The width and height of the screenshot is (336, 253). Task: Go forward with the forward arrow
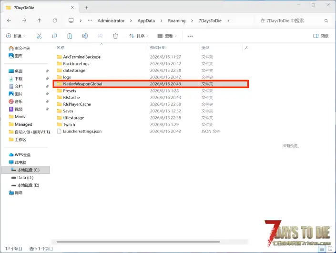tap(24, 20)
